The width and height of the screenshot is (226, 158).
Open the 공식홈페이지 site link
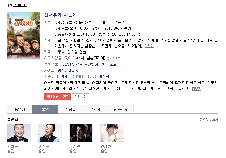pos(68,71)
